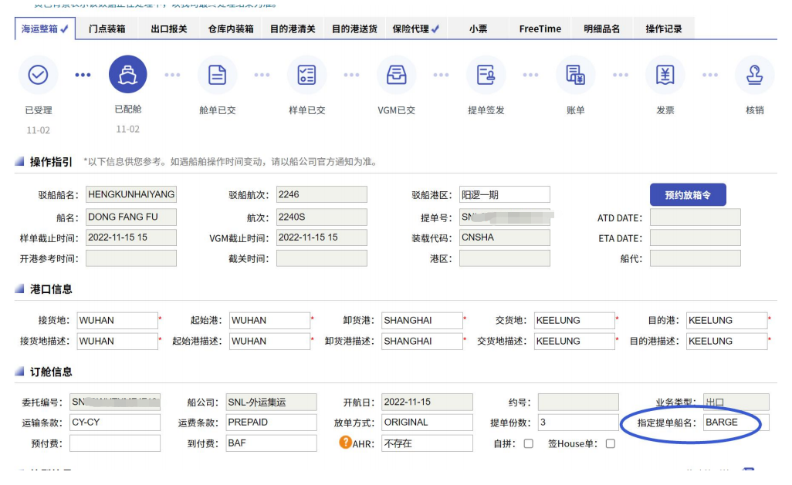Select the 明细品名 tab
792x485 pixels.
click(601, 29)
